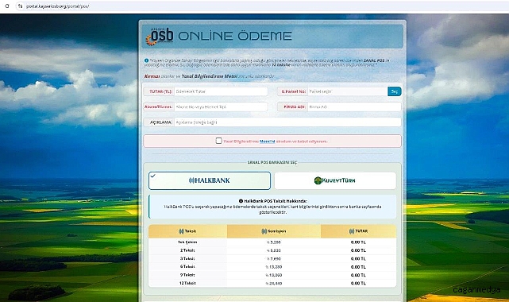Select the 6 Taksit row
Image resolution: width=509 pixels, height=302 pixels.
pos(272,266)
